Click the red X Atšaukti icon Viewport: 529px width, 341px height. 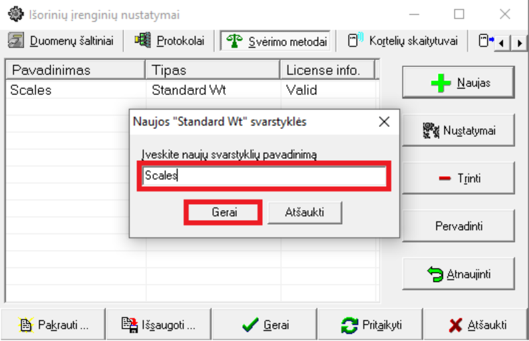(455, 326)
